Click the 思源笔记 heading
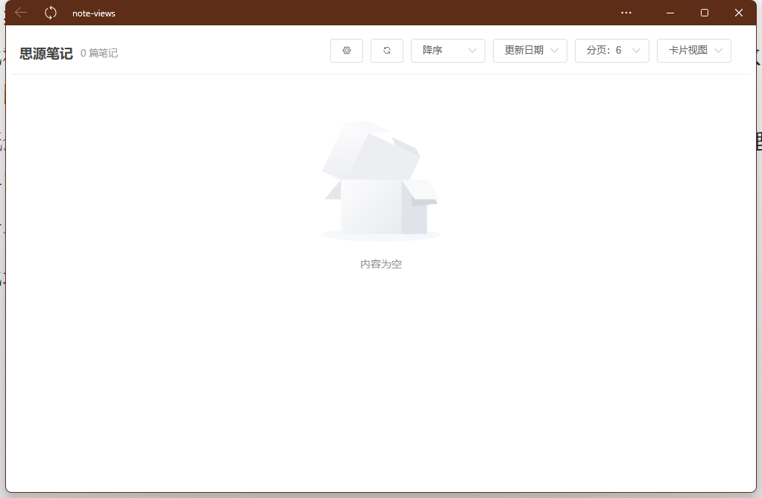The image size is (762, 498). (x=46, y=54)
